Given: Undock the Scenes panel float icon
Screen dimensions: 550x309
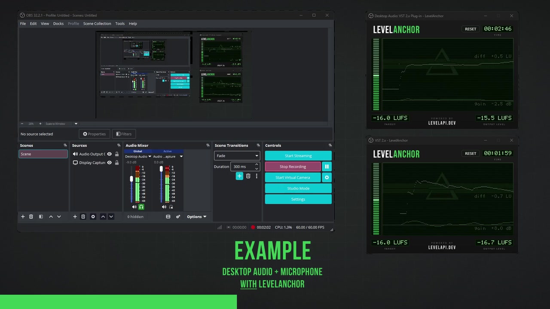Looking at the screenshot, I should point(65,145).
